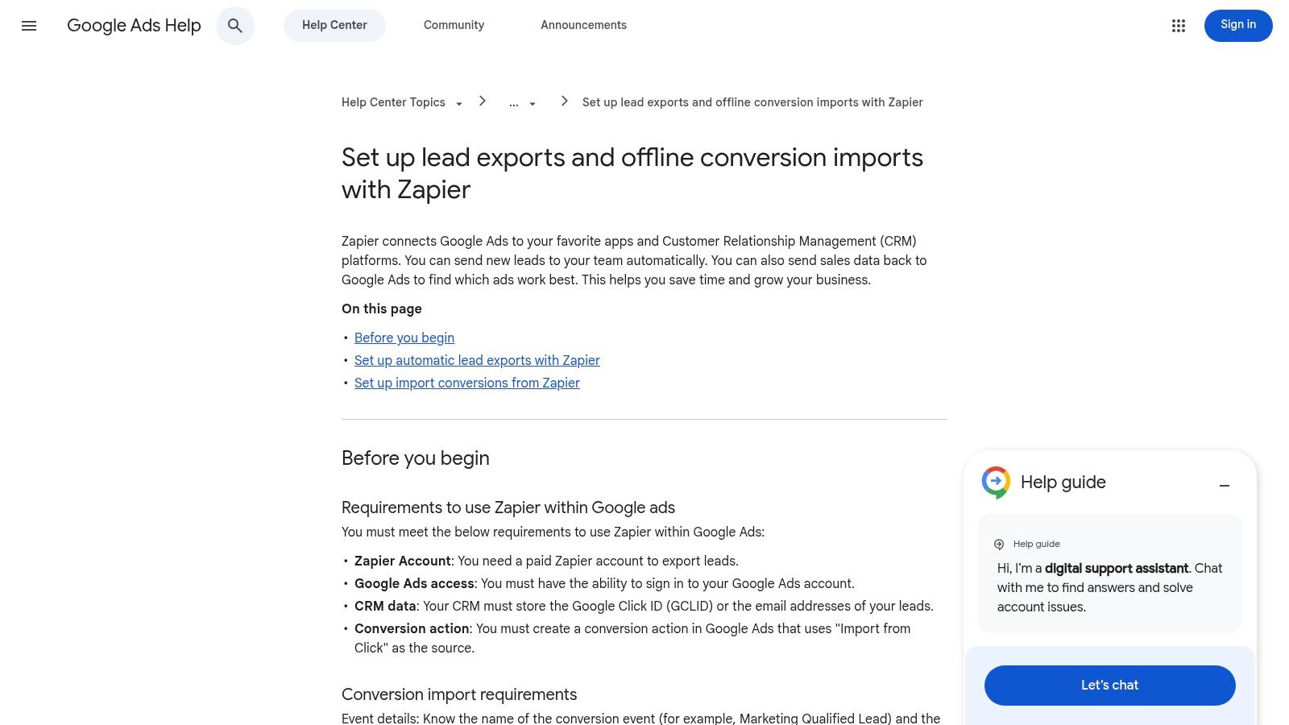The height and width of the screenshot is (725, 1289).
Task: Minimize the Help guide panel
Action: click(x=1225, y=486)
